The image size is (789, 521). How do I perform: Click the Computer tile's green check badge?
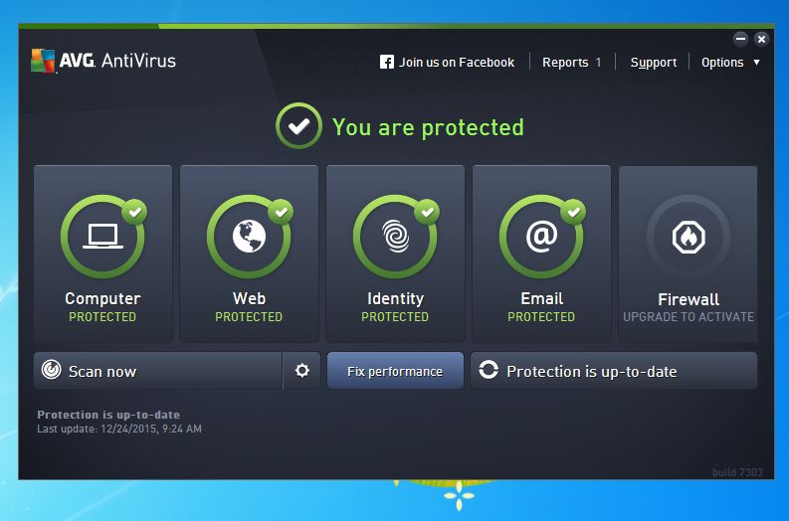pyautogui.click(x=134, y=212)
